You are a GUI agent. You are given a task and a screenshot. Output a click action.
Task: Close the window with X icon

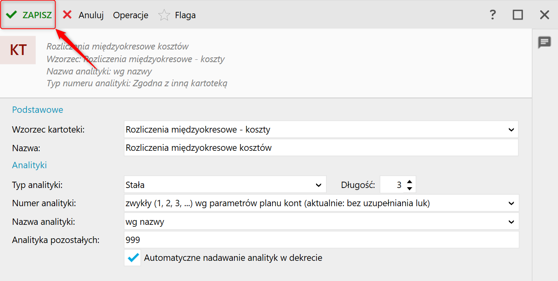[544, 15]
